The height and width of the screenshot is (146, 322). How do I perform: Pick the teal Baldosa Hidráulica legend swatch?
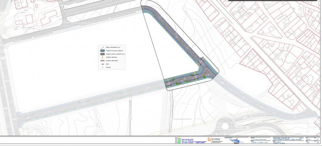tap(102, 51)
